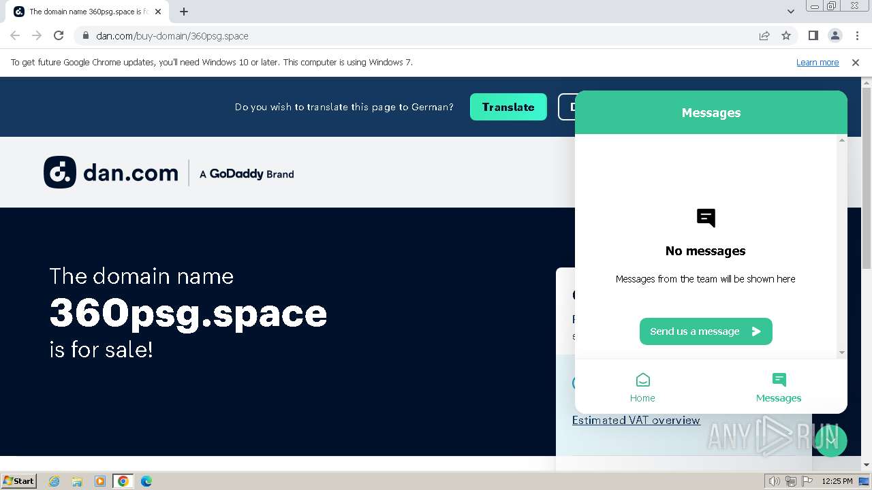Click the Translate button

508,107
